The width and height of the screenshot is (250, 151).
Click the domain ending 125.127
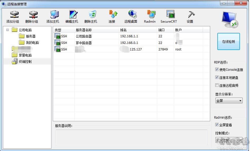click(x=136, y=49)
